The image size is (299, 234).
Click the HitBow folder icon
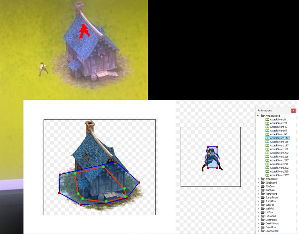(263, 212)
